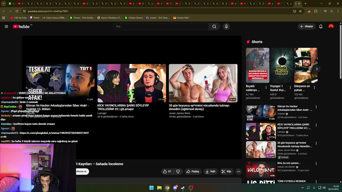Open options for Bıçaklı saldırıya short

pos(266,87)
